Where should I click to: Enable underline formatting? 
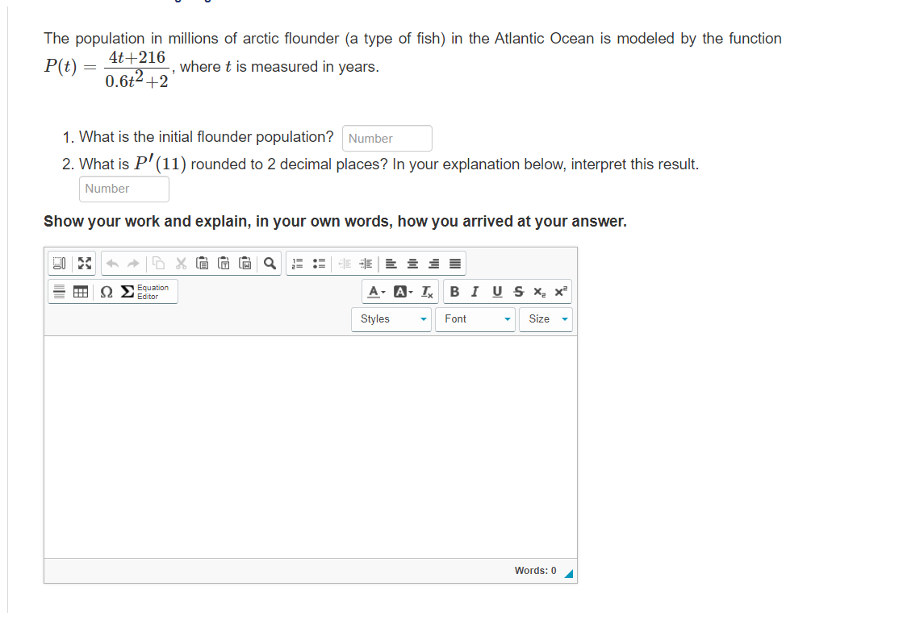[497, 291]
